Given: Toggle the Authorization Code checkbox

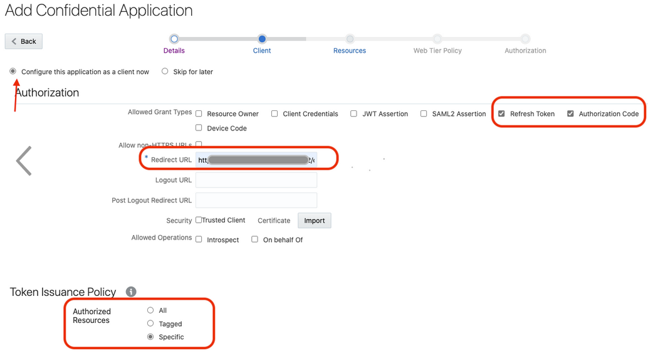Looking at the screenshot, I should [x=570, y=113].
